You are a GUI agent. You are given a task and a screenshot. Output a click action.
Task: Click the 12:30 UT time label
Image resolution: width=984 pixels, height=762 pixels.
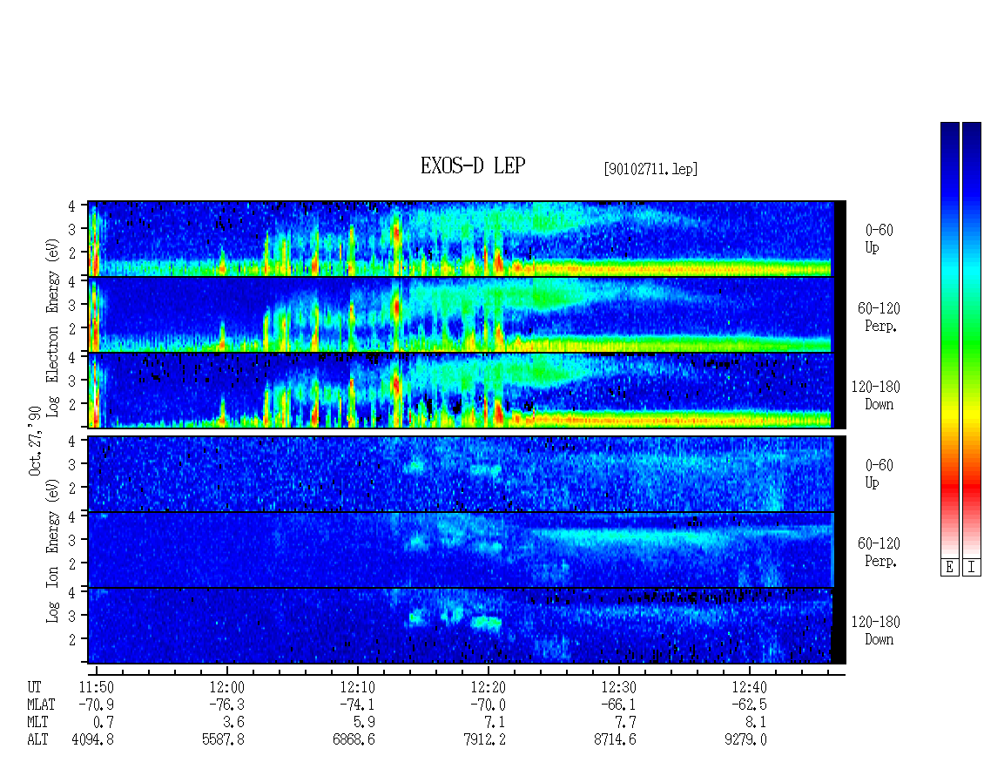click(x=618, y=687)
